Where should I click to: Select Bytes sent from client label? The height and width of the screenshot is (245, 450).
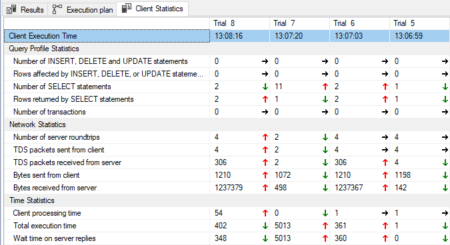[x=46, y=175]
